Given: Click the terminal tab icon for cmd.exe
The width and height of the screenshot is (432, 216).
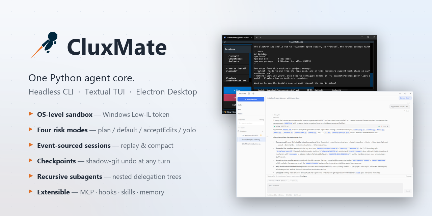Looking at the screenshot, I should (x=224, y=37).
